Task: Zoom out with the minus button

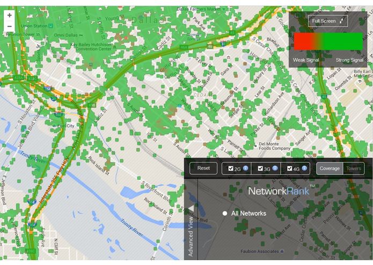Action: [9, 26]
